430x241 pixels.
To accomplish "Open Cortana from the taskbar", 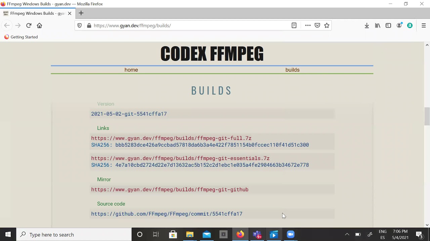I will point(140,235).
